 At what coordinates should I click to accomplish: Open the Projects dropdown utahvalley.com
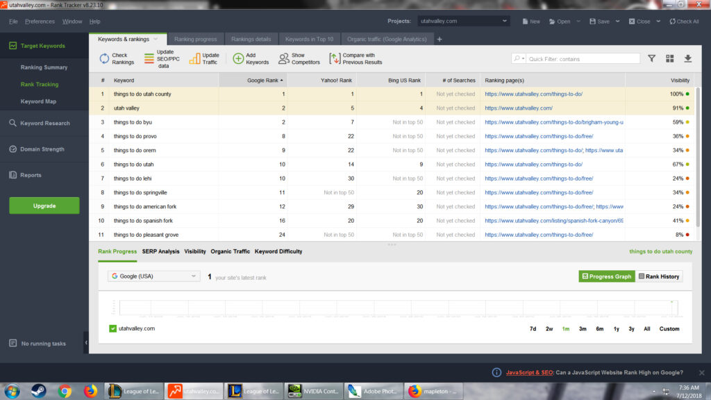point(463,21)
